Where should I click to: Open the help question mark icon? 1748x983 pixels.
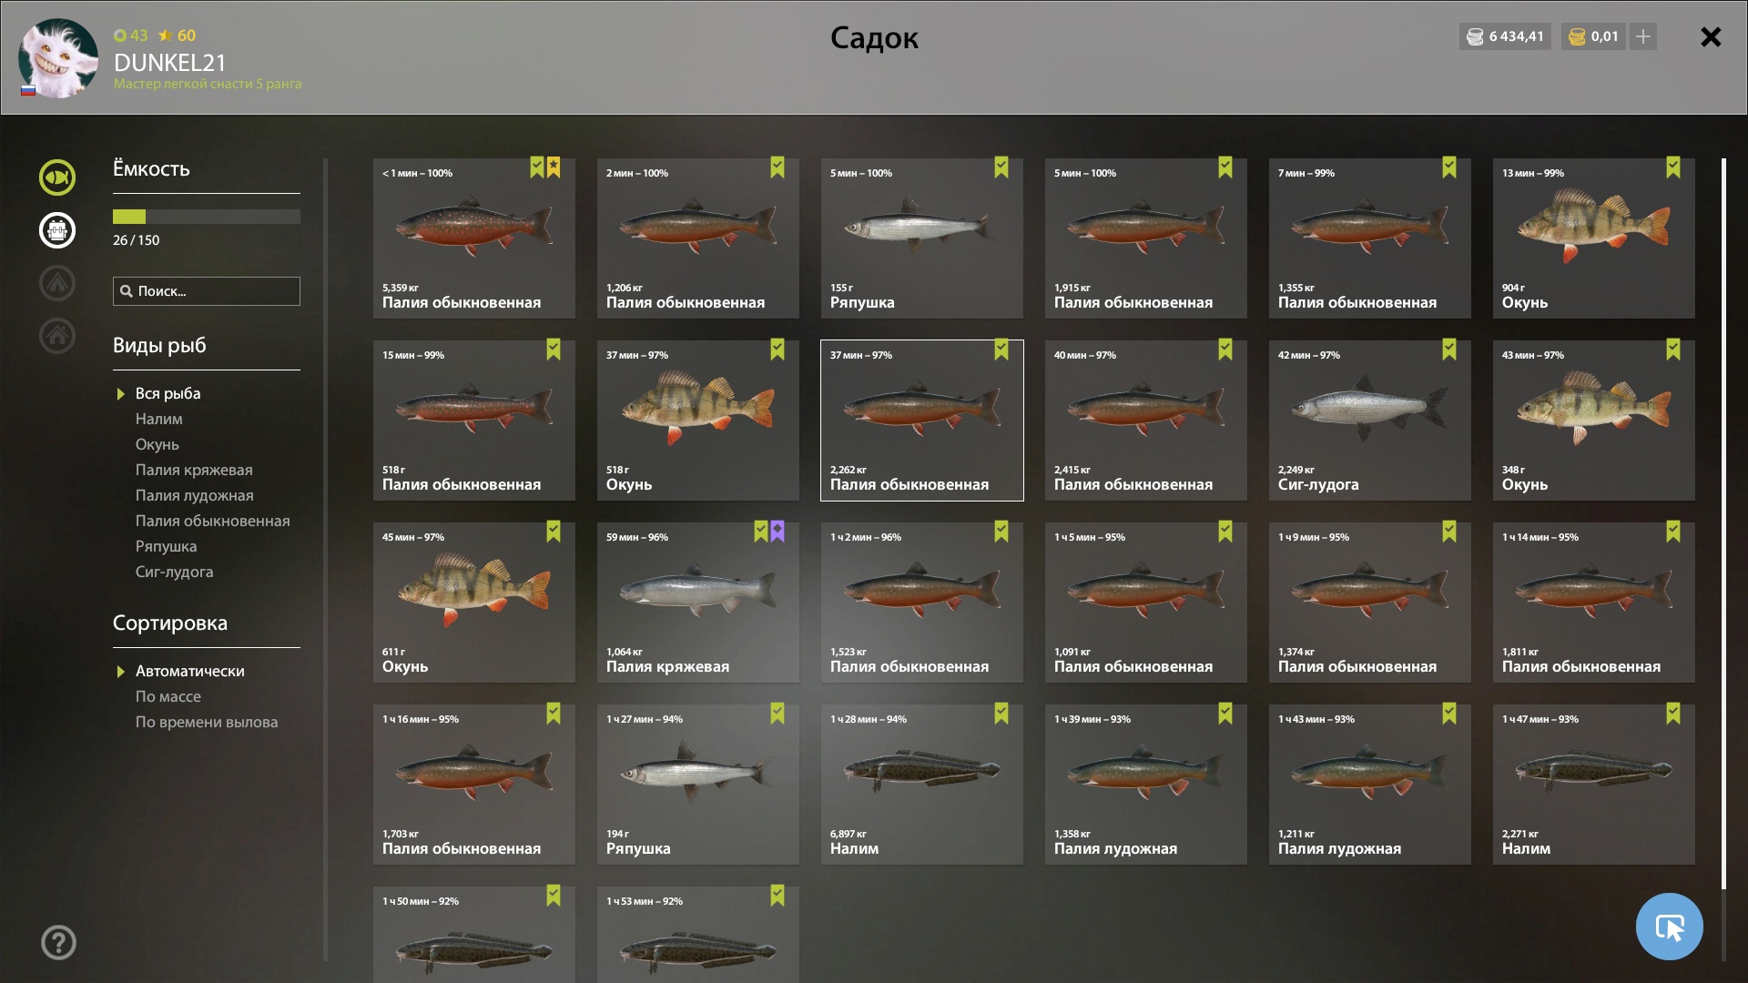[x=58, y=942]
